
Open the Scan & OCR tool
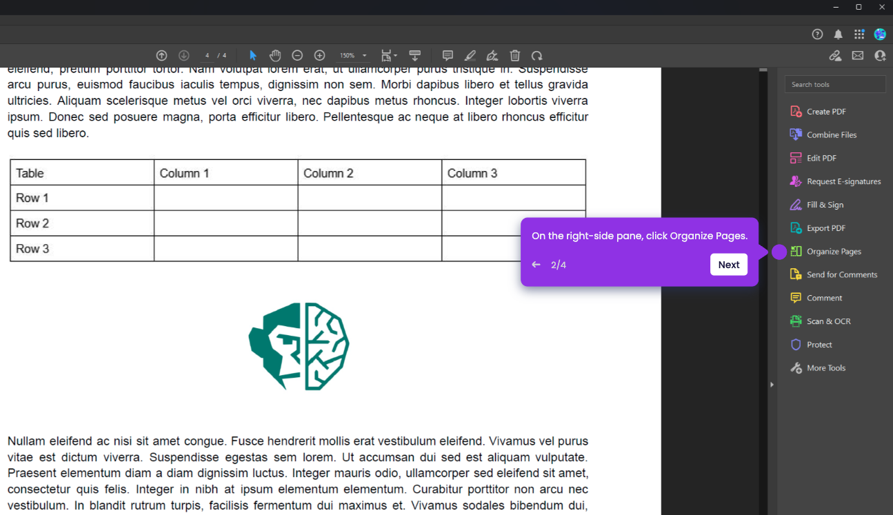(x=828, y=321)
